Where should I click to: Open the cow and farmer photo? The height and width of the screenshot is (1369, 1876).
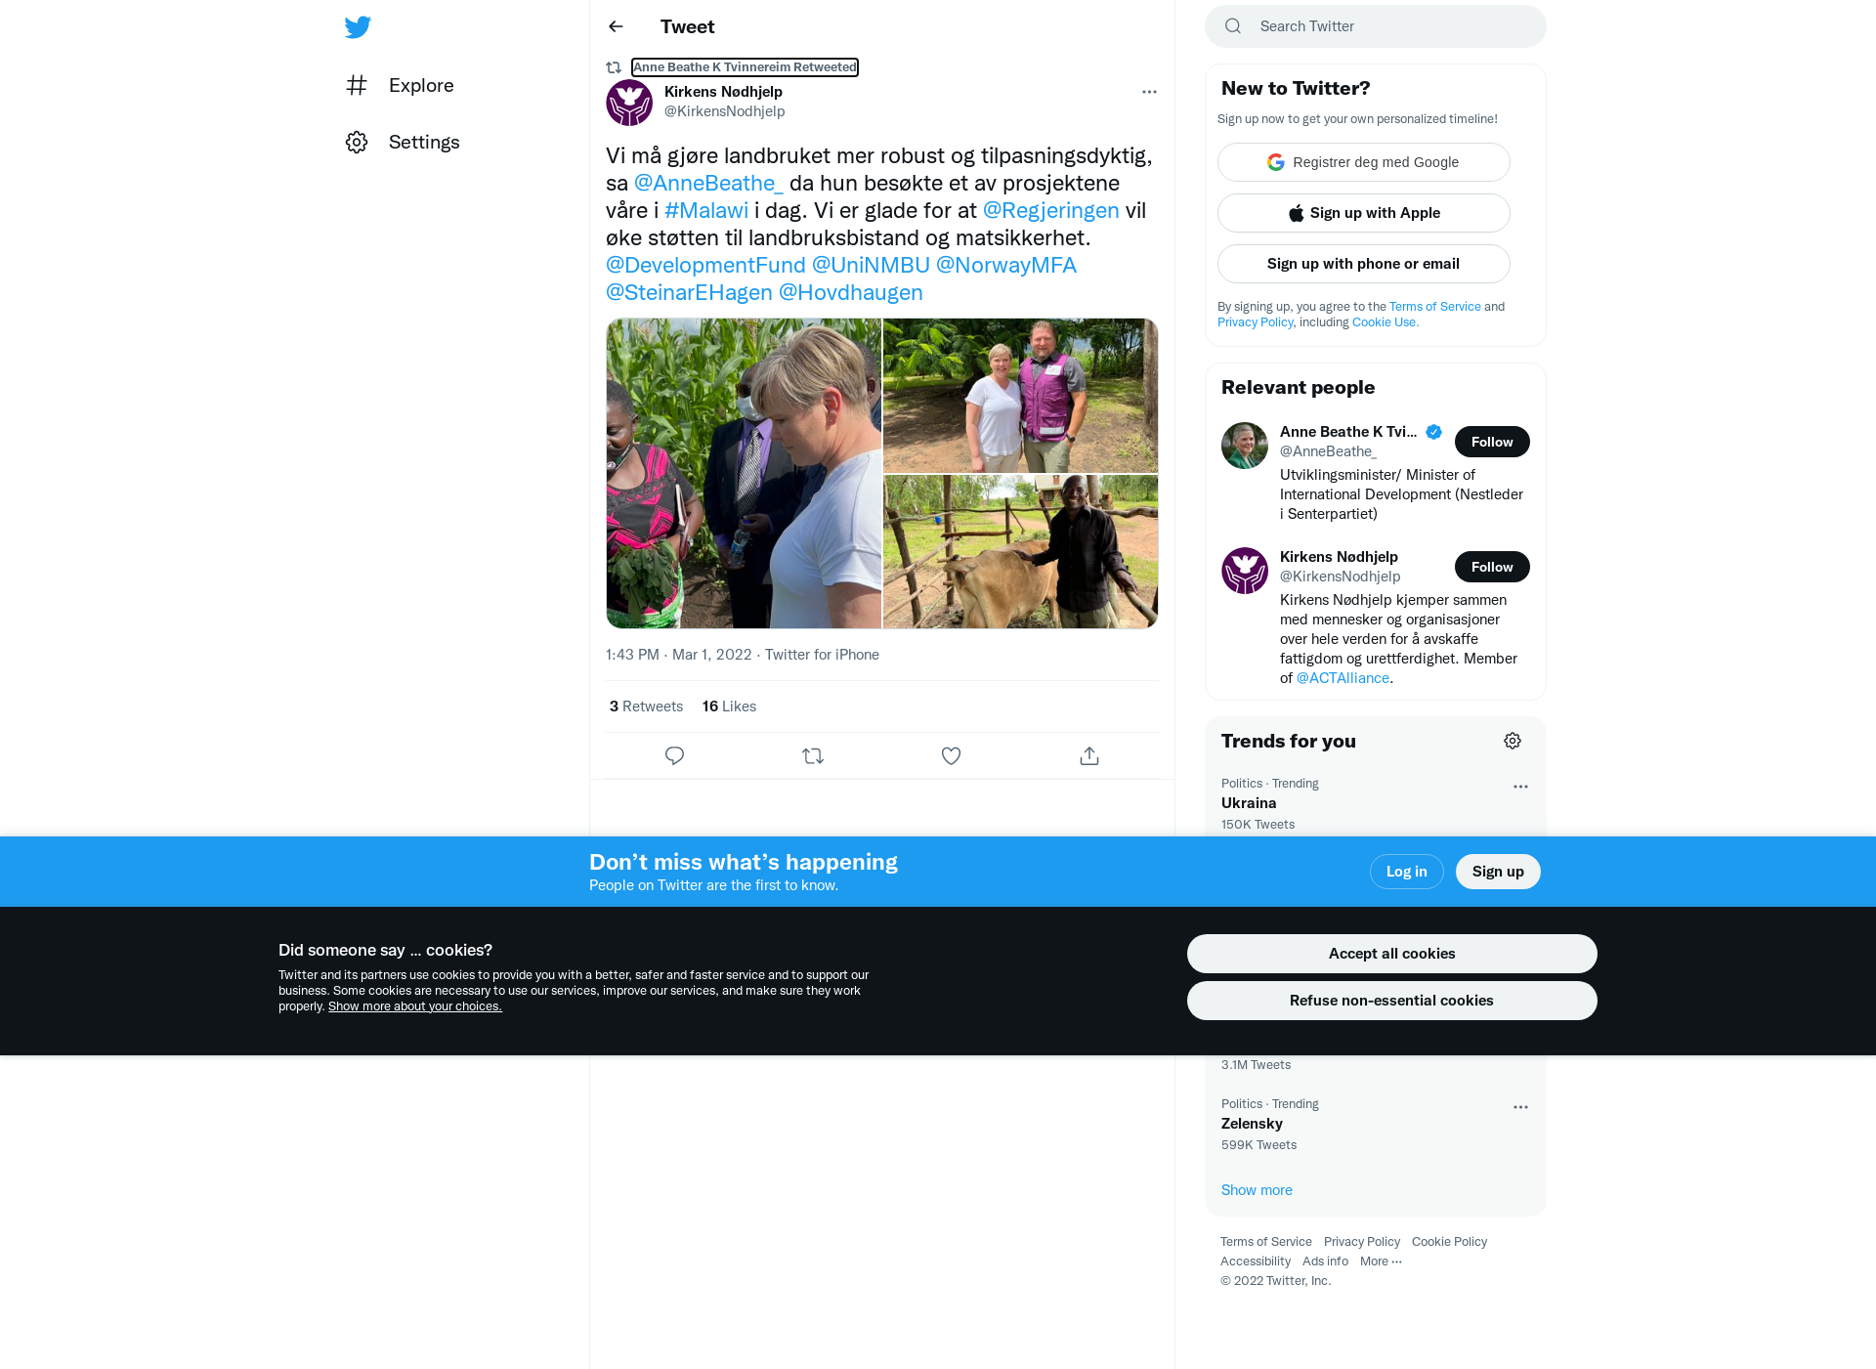(x=1020, y=552)
